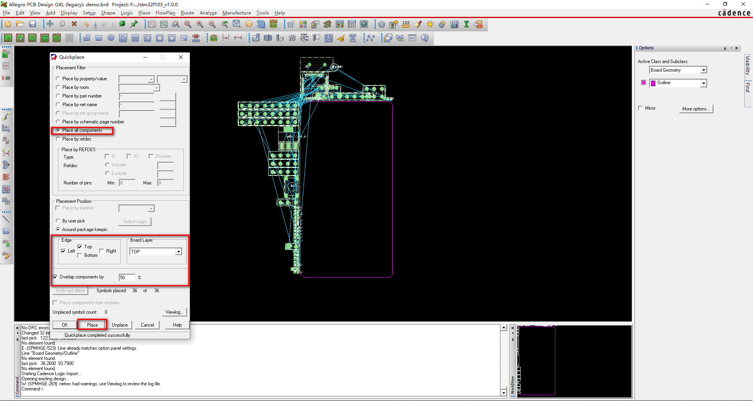Image resolution: width=753 pixels, height=401 pixels.
Task: Click the Show Measure ruler icon
Action: click(406, 24)
